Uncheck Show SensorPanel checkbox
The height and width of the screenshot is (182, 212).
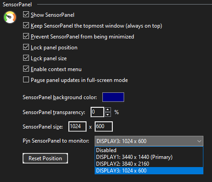point(26,14)
